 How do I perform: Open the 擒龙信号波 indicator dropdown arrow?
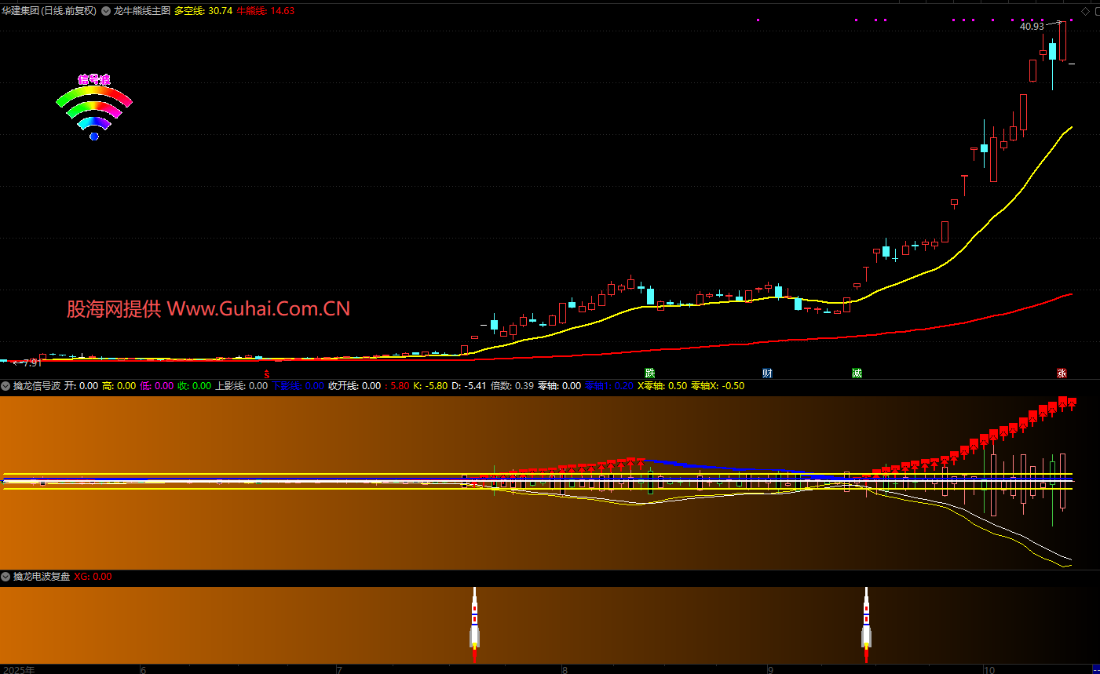pyautogui.click(x=6, y=386)
